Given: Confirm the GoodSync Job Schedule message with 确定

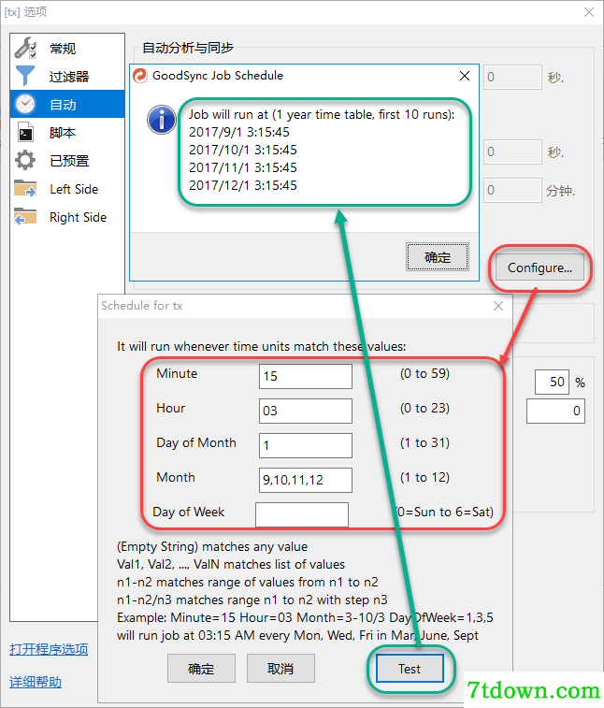Looking at the screenshot, I should click(x=438, y=257).
